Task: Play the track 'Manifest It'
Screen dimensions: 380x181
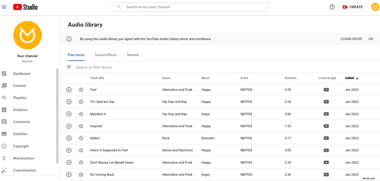Action: click(69, 114)
